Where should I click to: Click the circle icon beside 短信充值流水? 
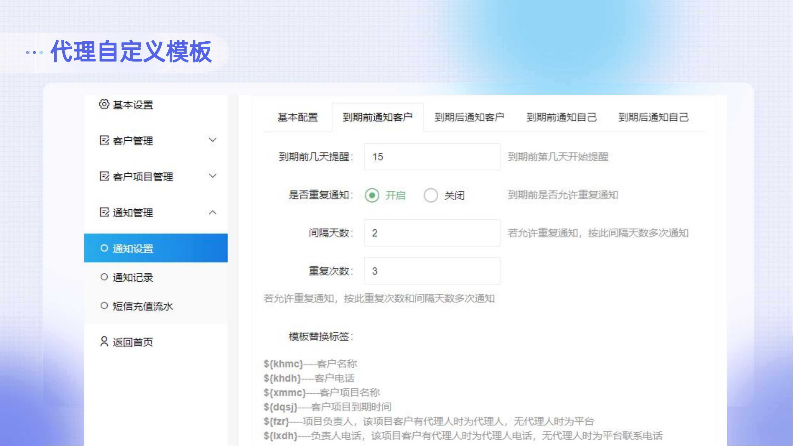[x=104, y=306]
